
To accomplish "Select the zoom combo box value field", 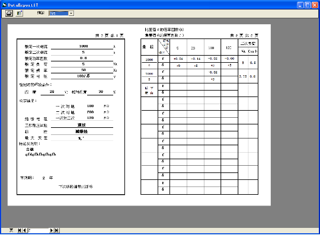I will tap(59, 14).
